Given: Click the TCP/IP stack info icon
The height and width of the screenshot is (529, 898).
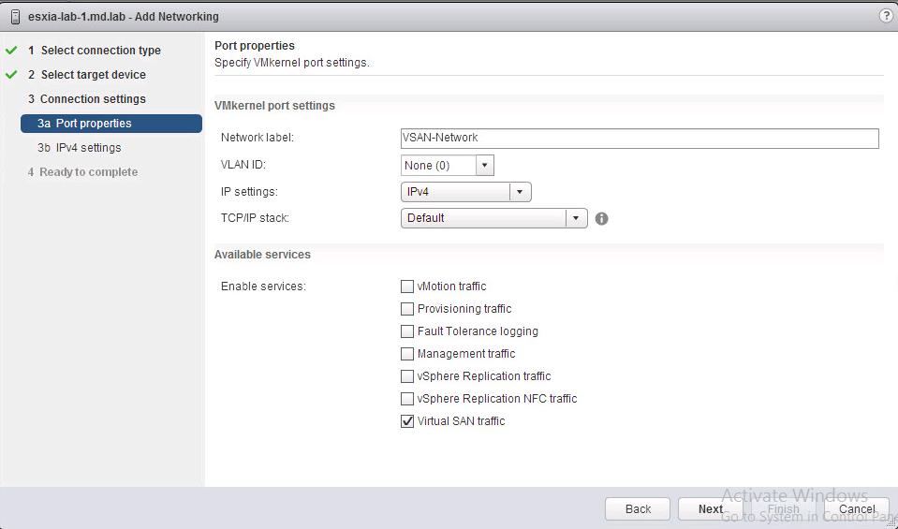Looking at the screenshot, I should point(602,218).
